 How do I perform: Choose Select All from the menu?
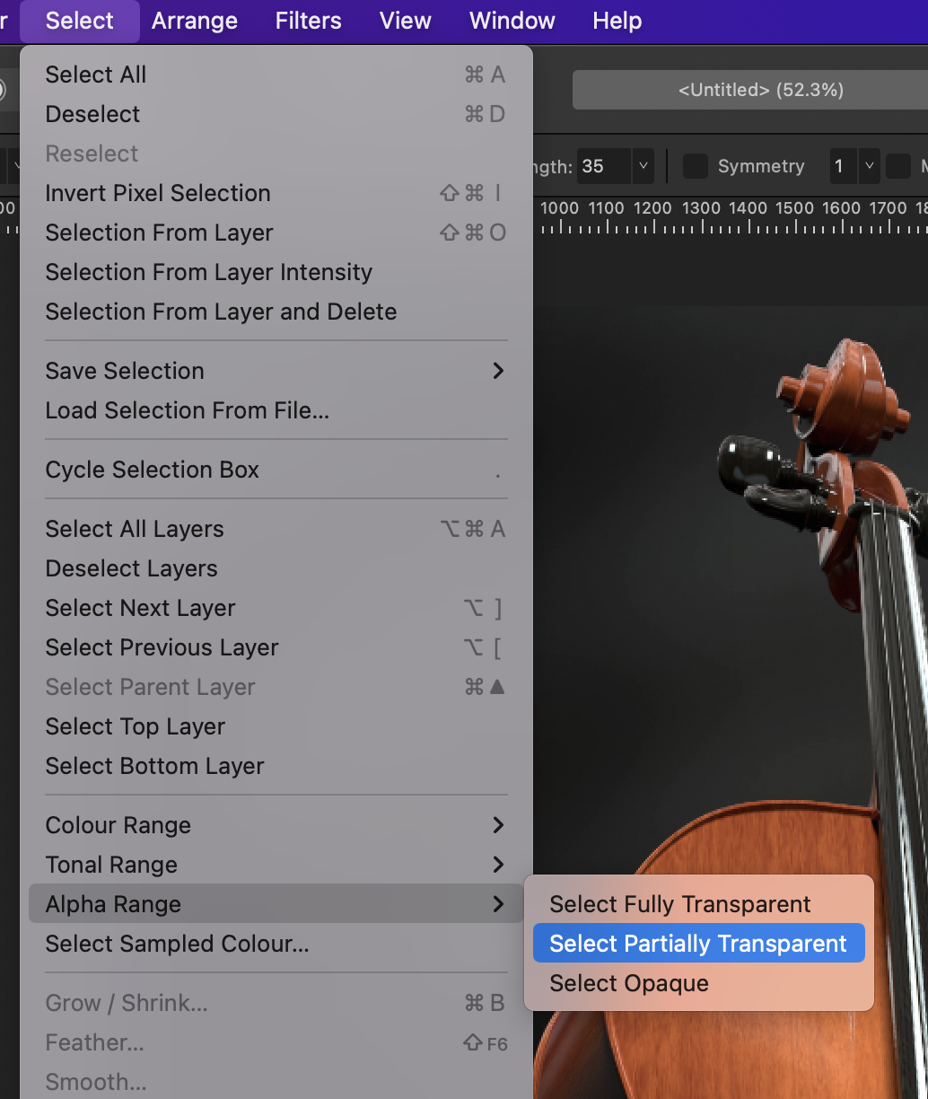pyautogui.click(x=95, y=75)
